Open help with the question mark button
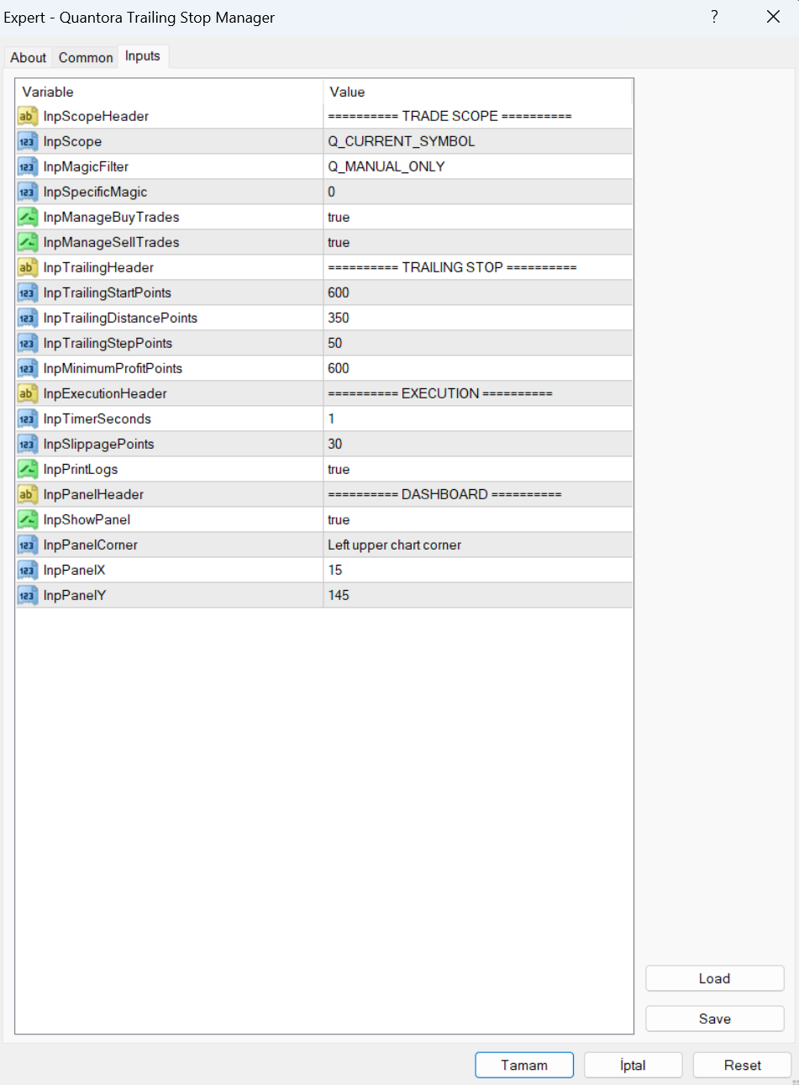Image resolution: width=799 pixels, height=1085 pixels. pyautogui.click(x=714, y=17)
